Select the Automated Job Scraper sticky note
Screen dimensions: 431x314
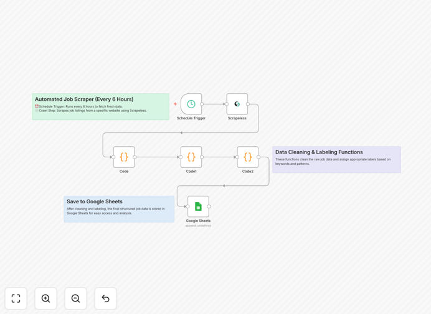click(x=101, y=106)
